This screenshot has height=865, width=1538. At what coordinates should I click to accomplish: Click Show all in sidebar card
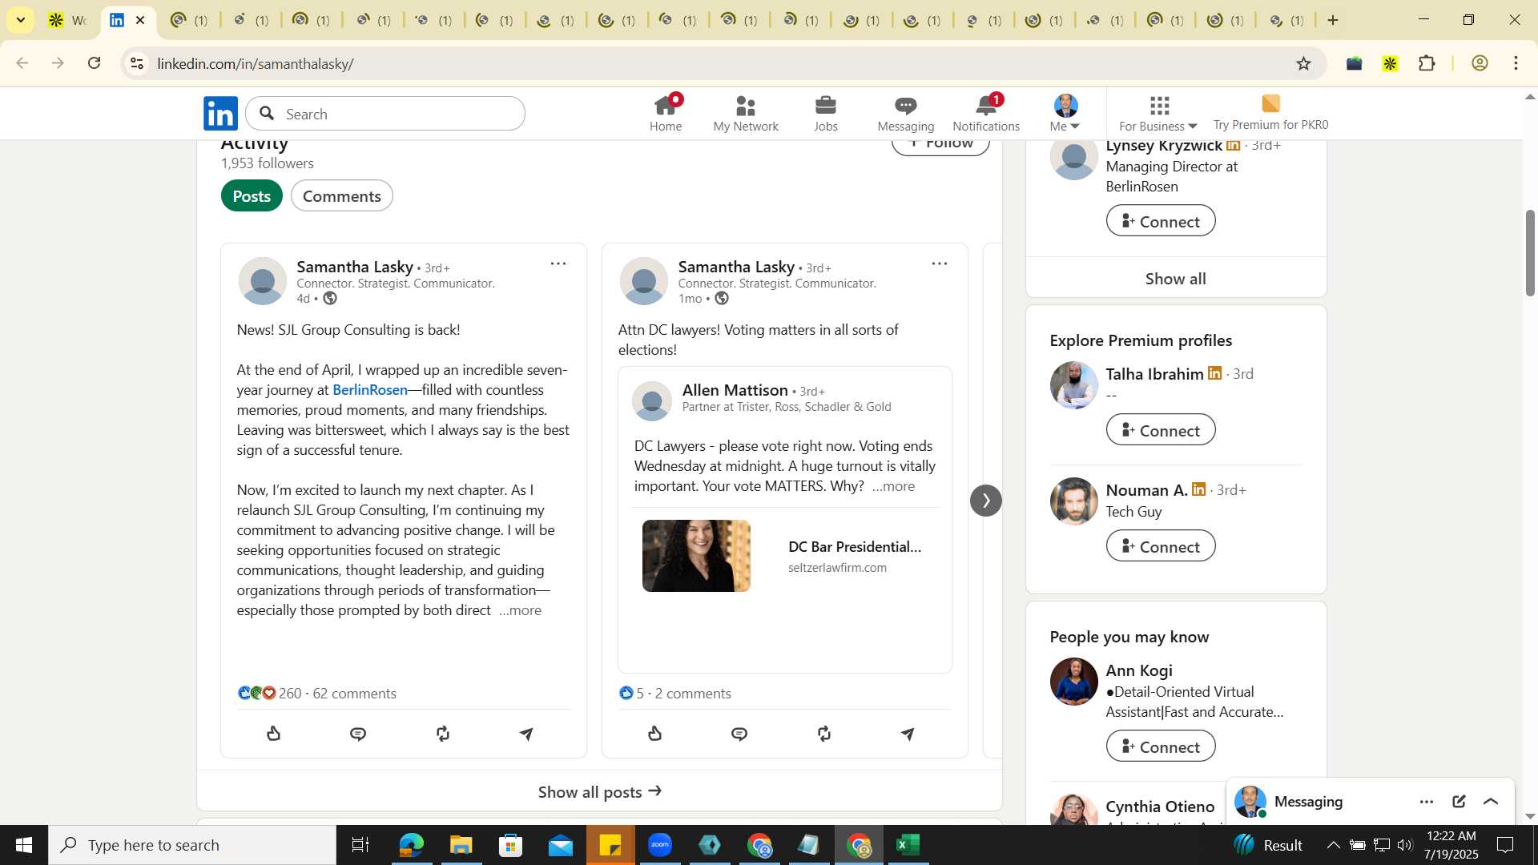click(x=1176, y=279)
